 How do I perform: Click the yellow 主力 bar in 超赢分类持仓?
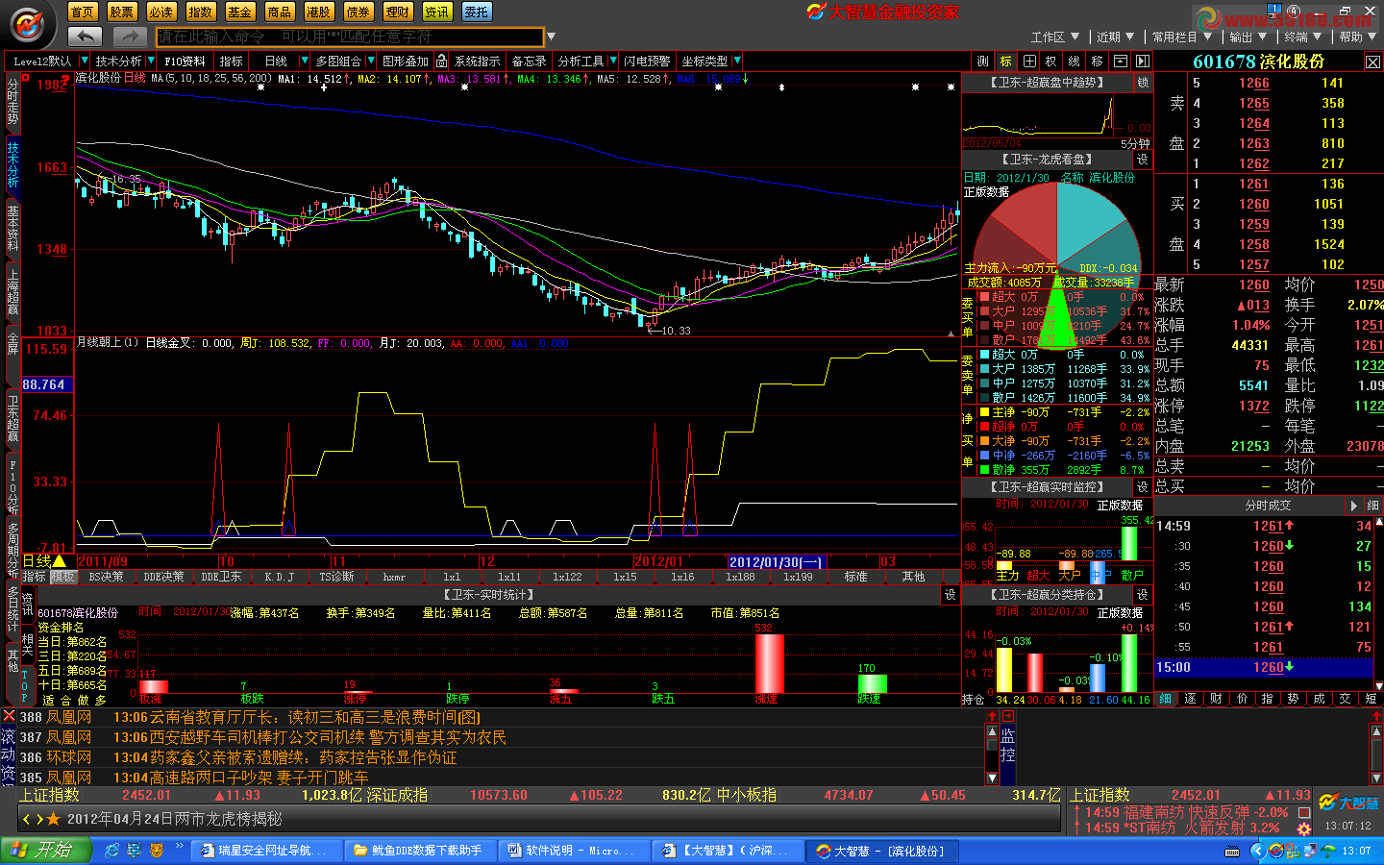point(1004,670)
